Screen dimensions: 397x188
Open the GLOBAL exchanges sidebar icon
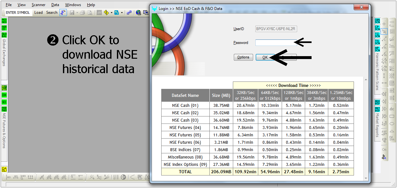click(x=4, y=35)
